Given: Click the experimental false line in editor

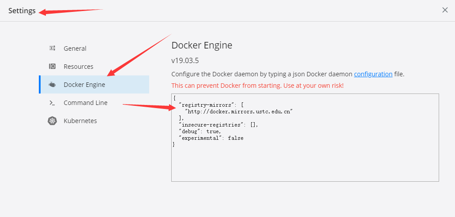Looking at the screenshot, I should 211,138.
